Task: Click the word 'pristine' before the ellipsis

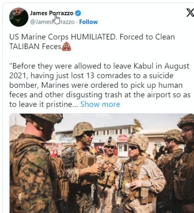Action: (x=59, y=104)
